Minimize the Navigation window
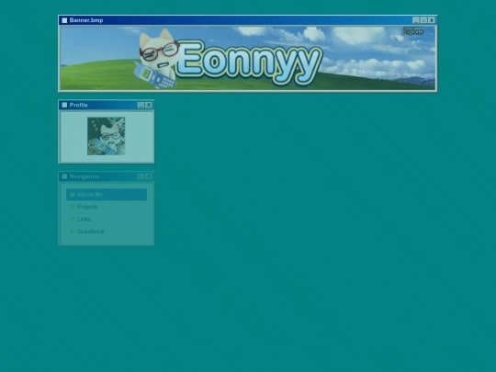 [141, 176]
